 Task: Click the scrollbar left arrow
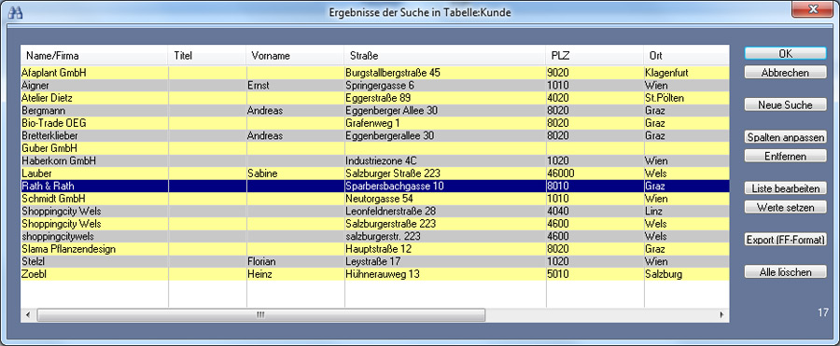28,315
